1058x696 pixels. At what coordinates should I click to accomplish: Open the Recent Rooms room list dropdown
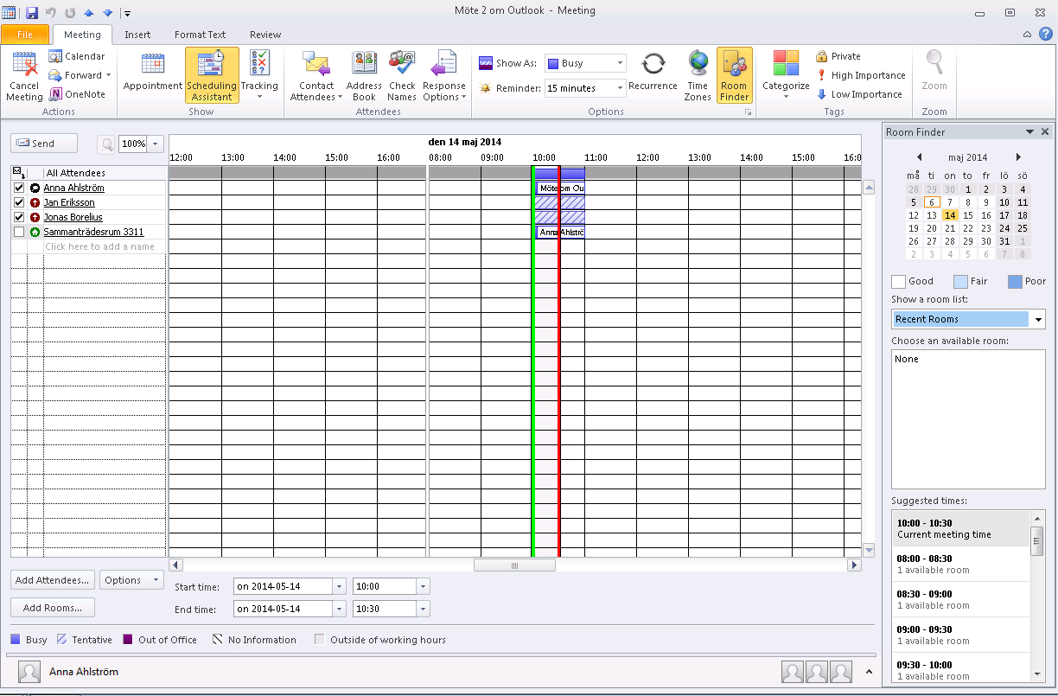tap(1038, 319)
